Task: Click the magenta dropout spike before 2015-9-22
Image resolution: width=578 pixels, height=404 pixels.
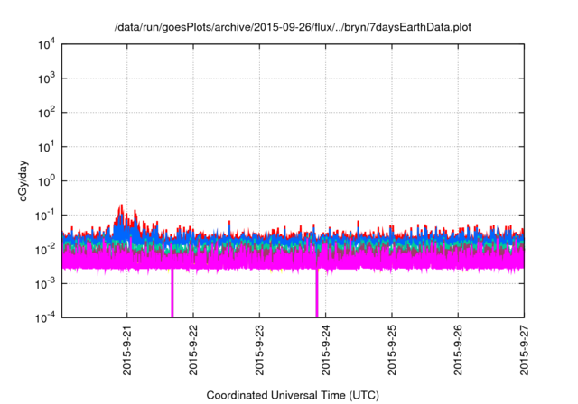Action: click(x=172, y=294)
